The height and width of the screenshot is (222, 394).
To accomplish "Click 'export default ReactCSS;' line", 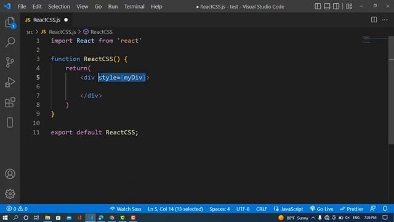I will pyautogui.click(x=94, y=133).
